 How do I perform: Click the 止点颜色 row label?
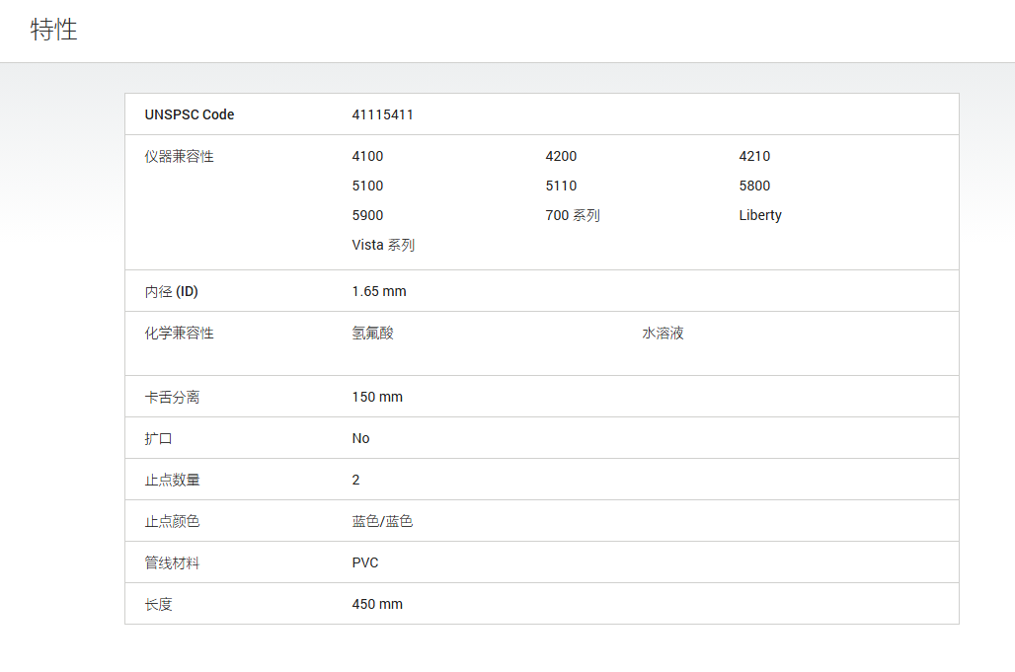tap(172, 521)
